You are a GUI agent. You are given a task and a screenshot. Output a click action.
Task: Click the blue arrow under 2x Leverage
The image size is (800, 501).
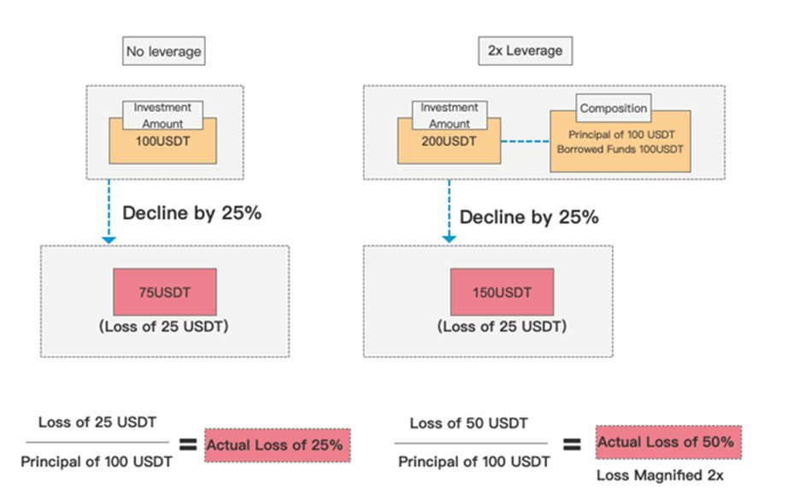tap(449, 211)
